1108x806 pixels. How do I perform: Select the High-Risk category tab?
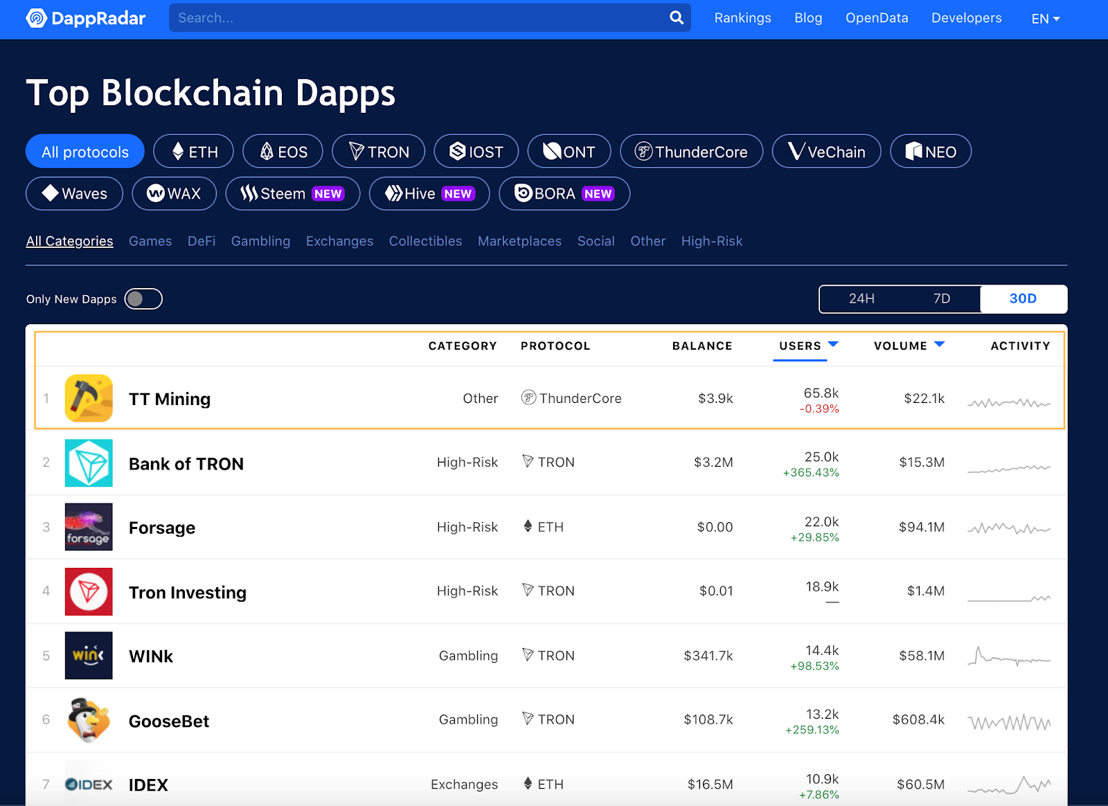pos(711,241)
